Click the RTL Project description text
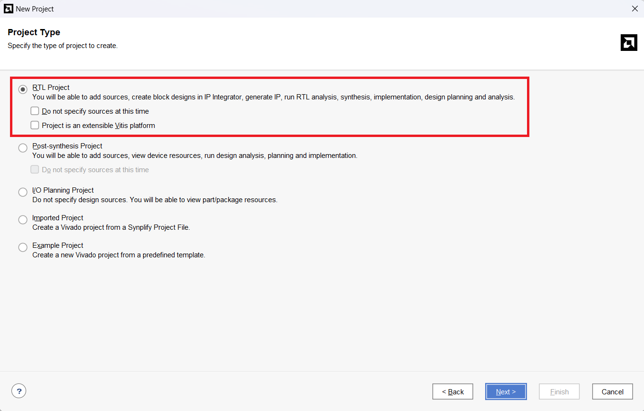This screenshot has height=411, width=644. click(x=273, y=97)
